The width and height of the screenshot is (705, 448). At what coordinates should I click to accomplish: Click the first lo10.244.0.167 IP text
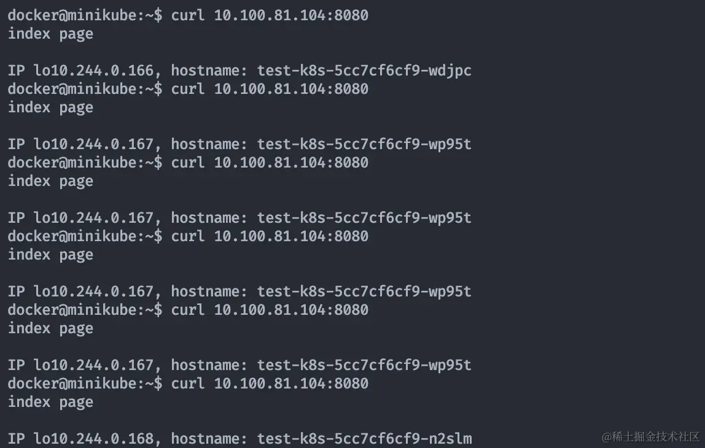click(x=93, y=144)
